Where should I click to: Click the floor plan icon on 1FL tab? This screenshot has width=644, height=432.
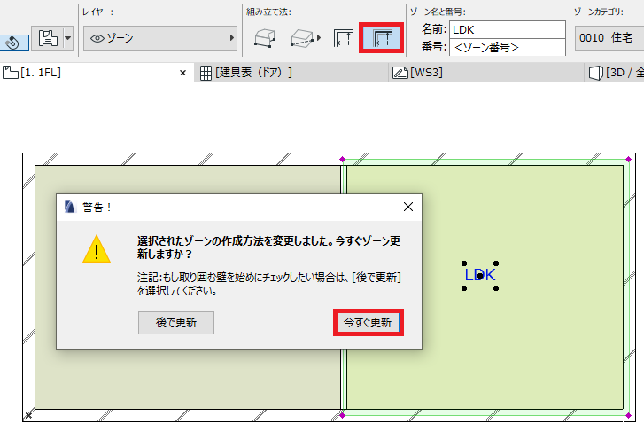tap(11, 73)
